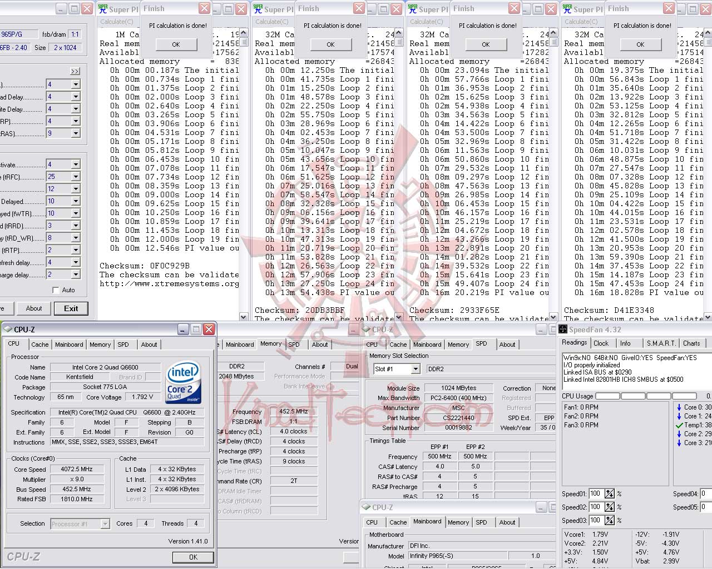Click the down arrow icon beside Core 3
The width and height of the screenshot is (712, 569).
[679, 443]
